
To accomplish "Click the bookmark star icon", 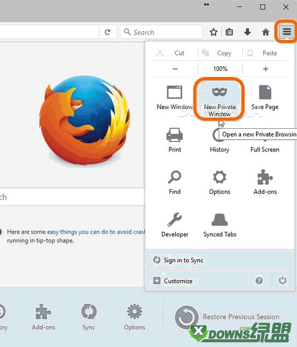I will click(x=213, y=32).
